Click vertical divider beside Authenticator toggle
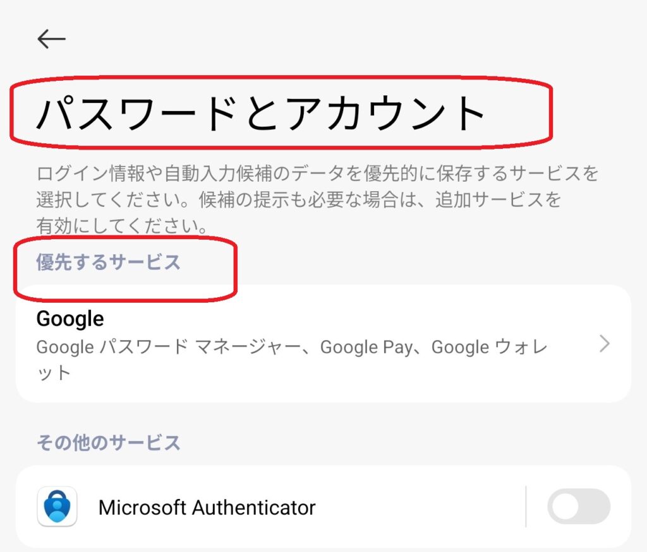Screen dimensions: 647x552 point(526,507)
